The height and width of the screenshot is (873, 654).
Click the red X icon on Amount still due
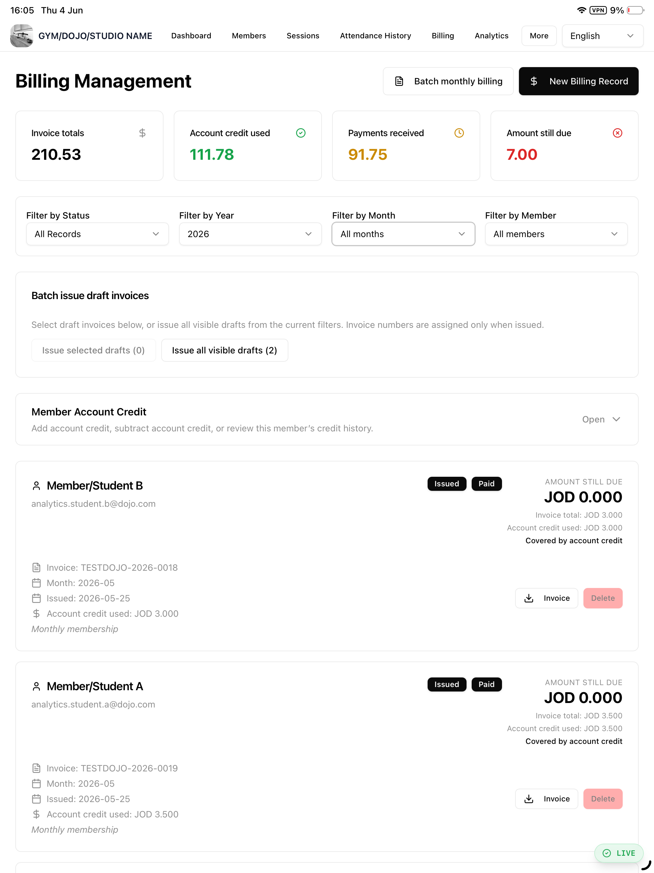617,133
